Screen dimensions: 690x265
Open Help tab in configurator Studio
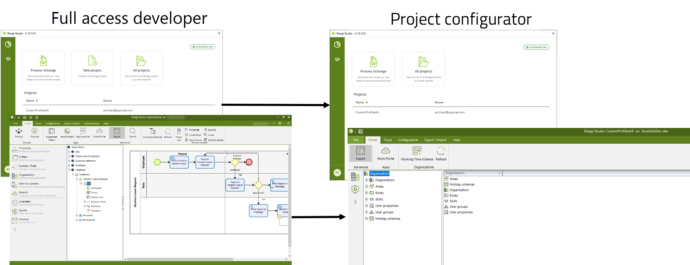coord(456,140)
